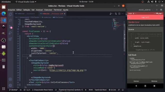The width and height of the screenshot is (165, 92).
Task: Open clock 16 de mar 13:59 calendar
Action: click(x=86, y=2)
